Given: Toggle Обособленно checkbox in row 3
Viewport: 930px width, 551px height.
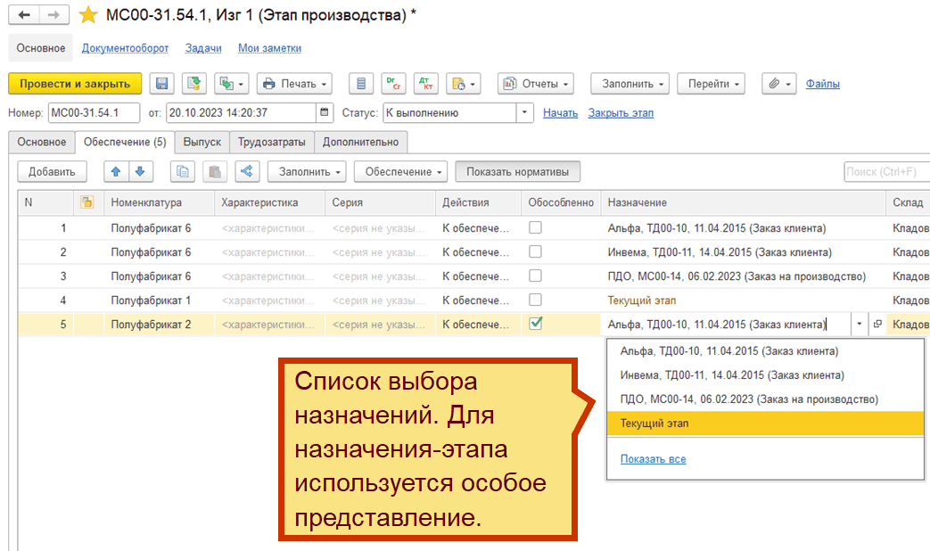Looking at the screenshot, I should pos(535,275).
